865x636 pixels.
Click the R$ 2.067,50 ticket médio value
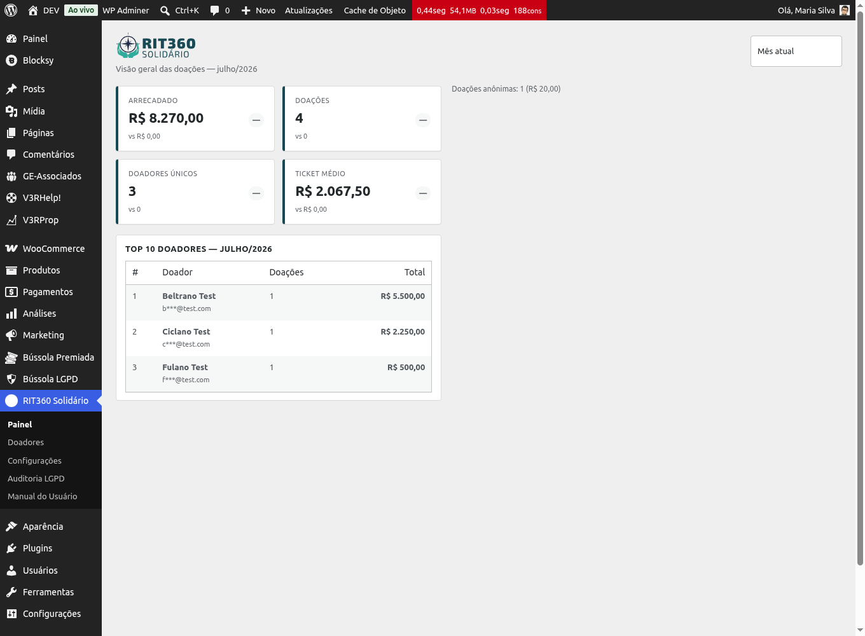tap(333, 191)
